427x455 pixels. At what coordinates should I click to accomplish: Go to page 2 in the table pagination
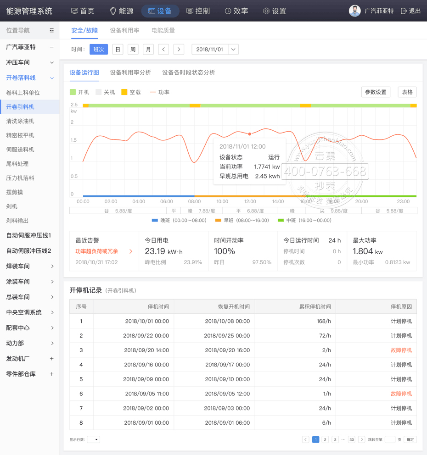(x=326, y=439)
